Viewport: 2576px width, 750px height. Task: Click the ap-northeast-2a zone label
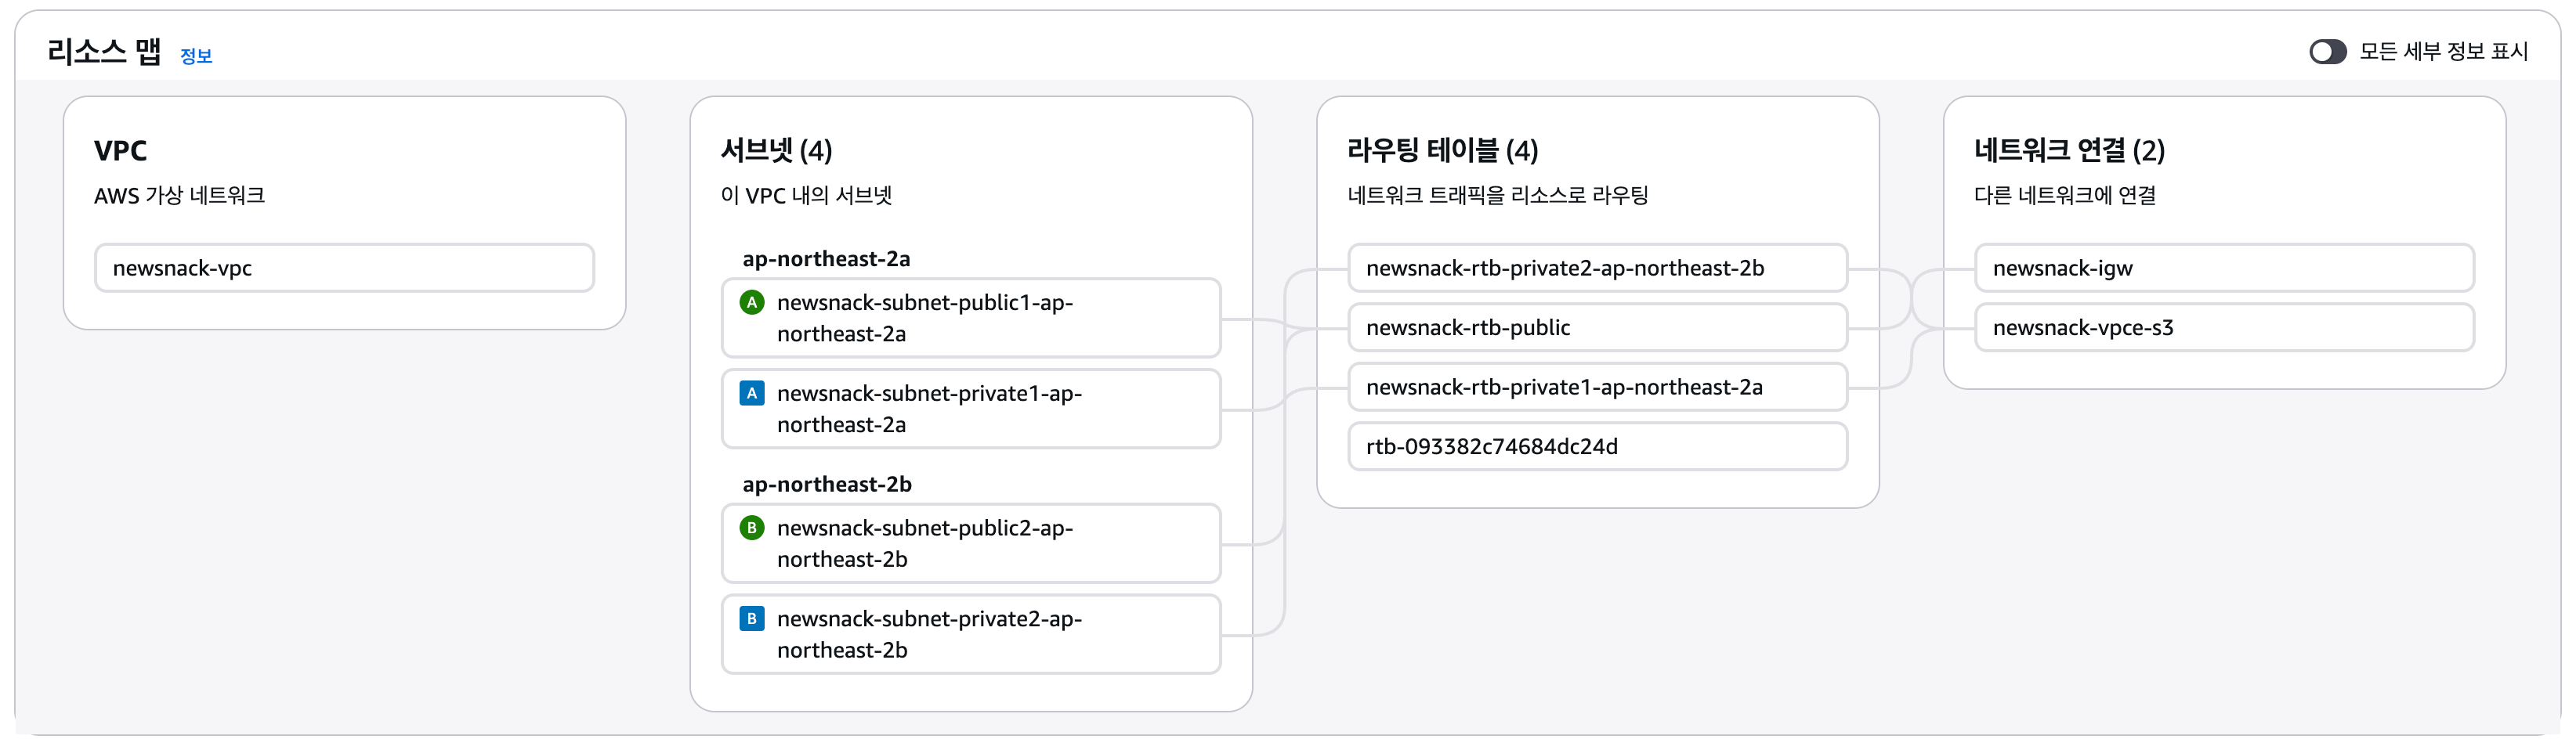click(826, 258)
